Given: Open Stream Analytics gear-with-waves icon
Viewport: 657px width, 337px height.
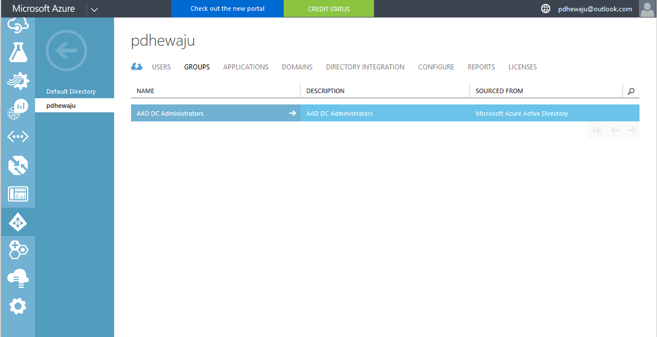Looking at the screenshot, I should 18,80.
